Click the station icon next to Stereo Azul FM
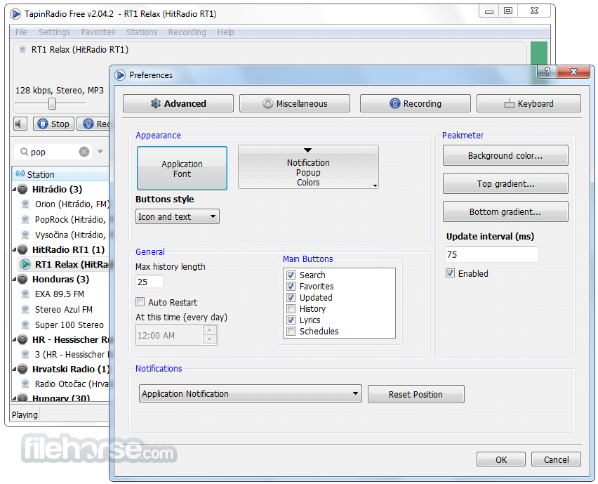The height and width of the screenshot is (484, 598). 25,309
